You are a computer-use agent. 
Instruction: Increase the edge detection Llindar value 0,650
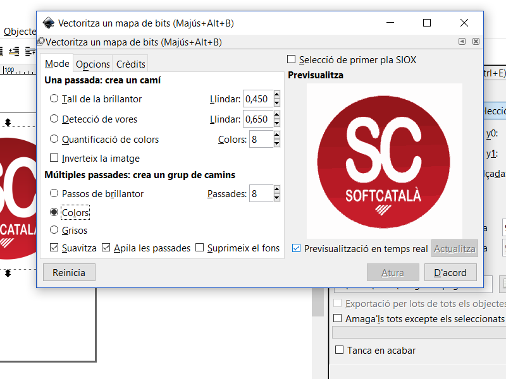276,115
